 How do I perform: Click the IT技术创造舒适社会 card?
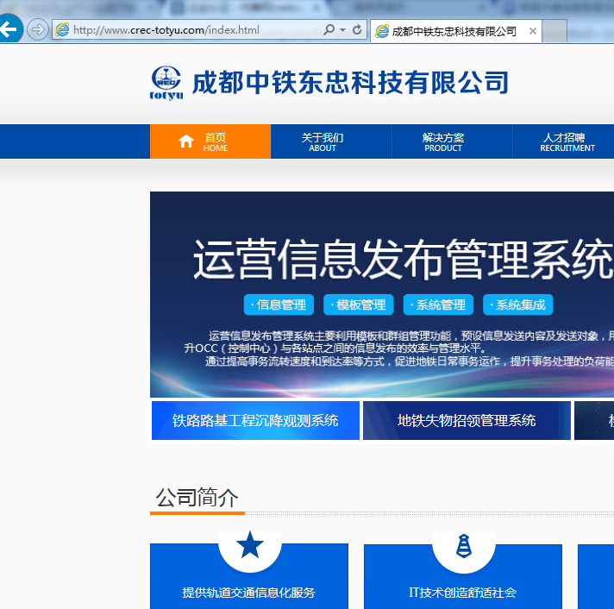[x=463, y=576]
